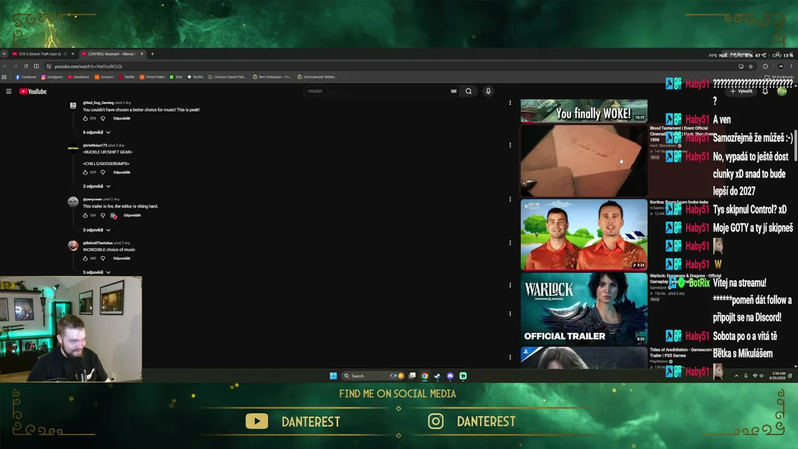Open the Amazon bookmark

[x=104, y=77]
